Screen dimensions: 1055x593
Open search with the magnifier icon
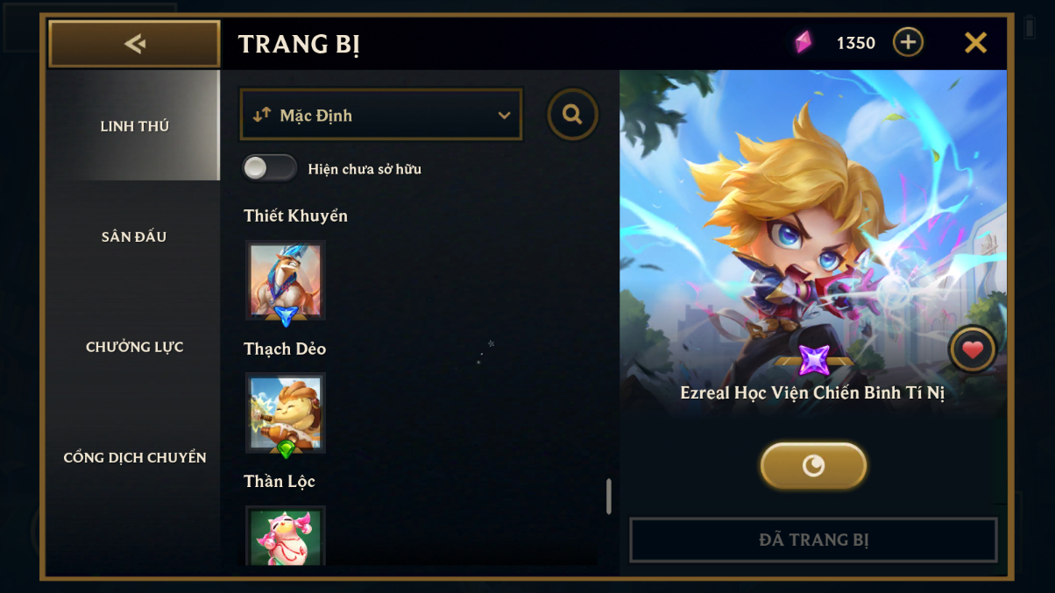pos(573,115)
